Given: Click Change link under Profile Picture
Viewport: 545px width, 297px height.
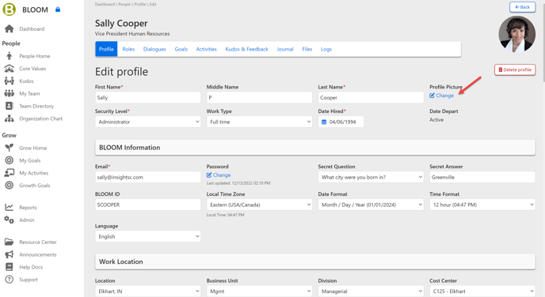Looking at the screenshot, I should [x=444, y=96].
